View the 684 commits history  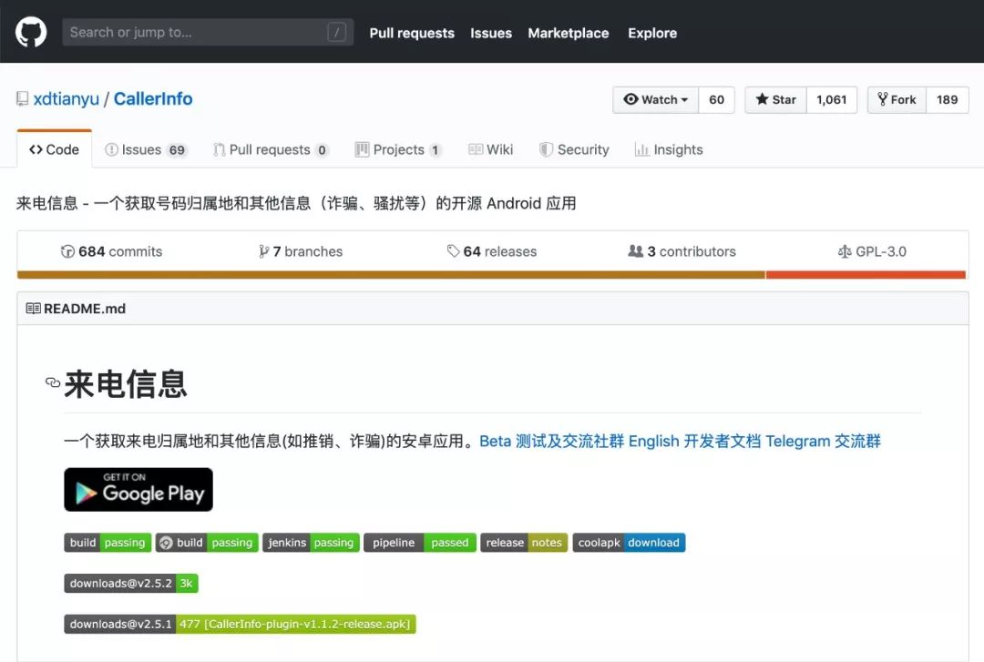click(x=111, y=251)
